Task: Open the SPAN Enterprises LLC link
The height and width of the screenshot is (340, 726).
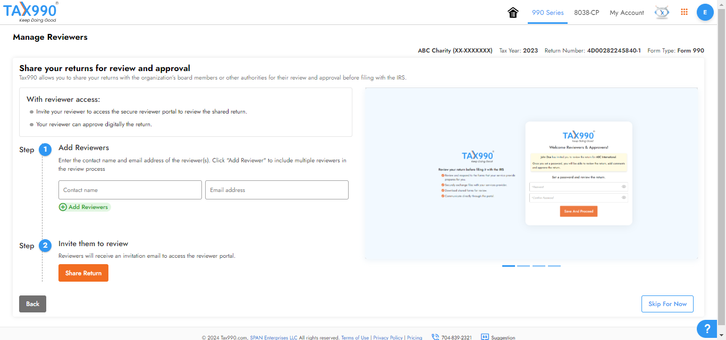Action: (x=274, y=337)
